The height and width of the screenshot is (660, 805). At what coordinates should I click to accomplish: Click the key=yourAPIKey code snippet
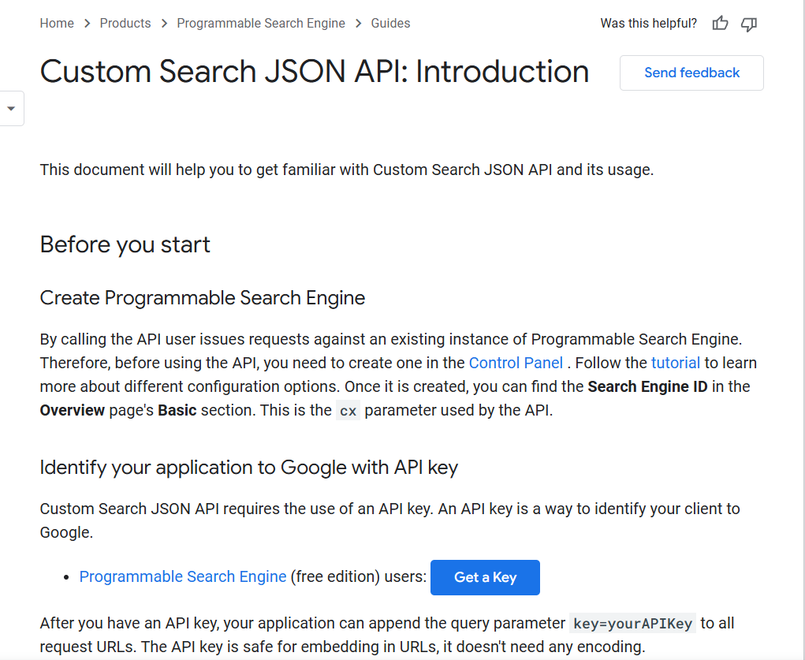(632, 624)
